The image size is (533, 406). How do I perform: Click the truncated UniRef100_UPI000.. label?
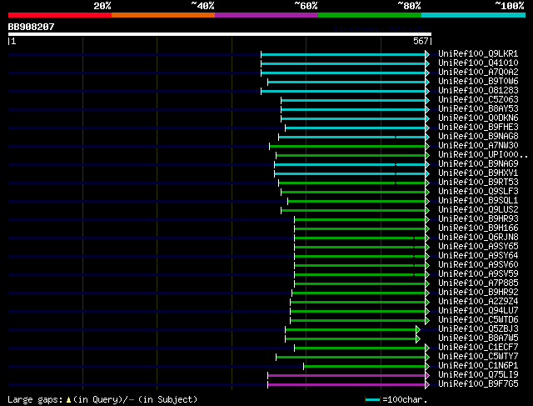click(x=482, y=155)
